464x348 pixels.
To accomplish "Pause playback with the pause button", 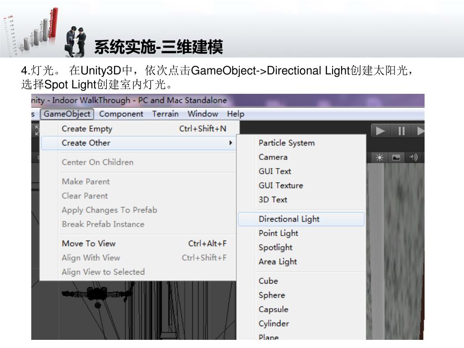I will (401, 131).
